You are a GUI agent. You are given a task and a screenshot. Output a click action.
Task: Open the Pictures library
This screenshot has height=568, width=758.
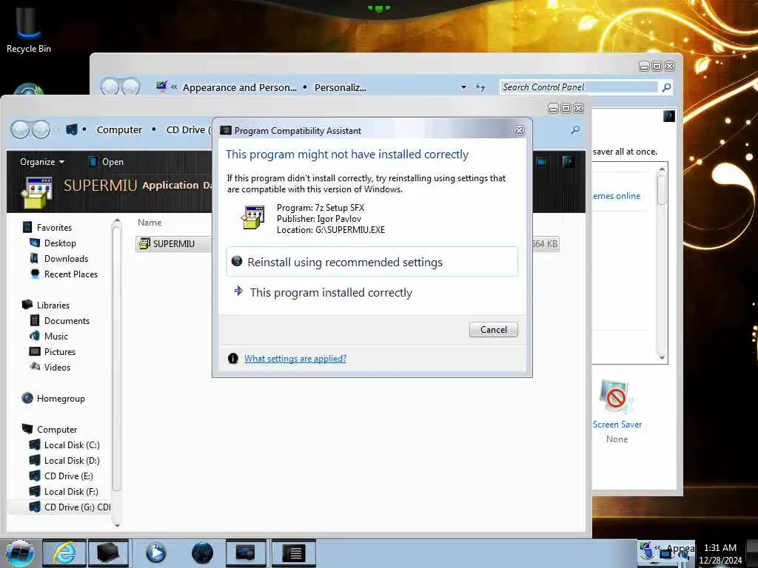tap(59, 351)
